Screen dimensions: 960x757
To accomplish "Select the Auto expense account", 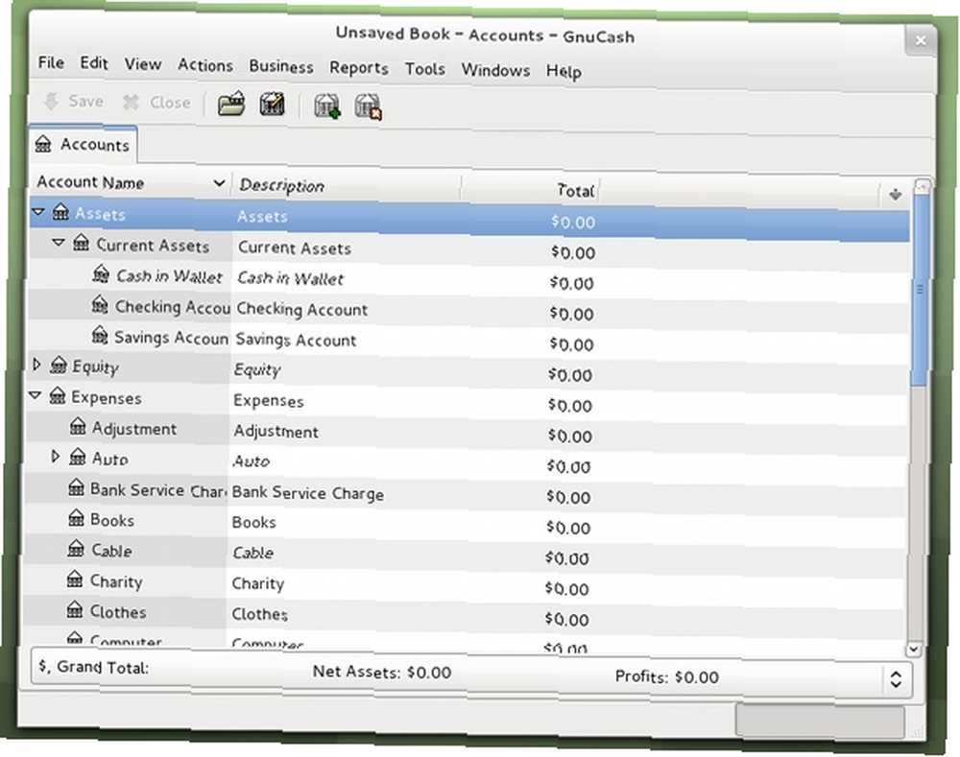I will 466,463.
